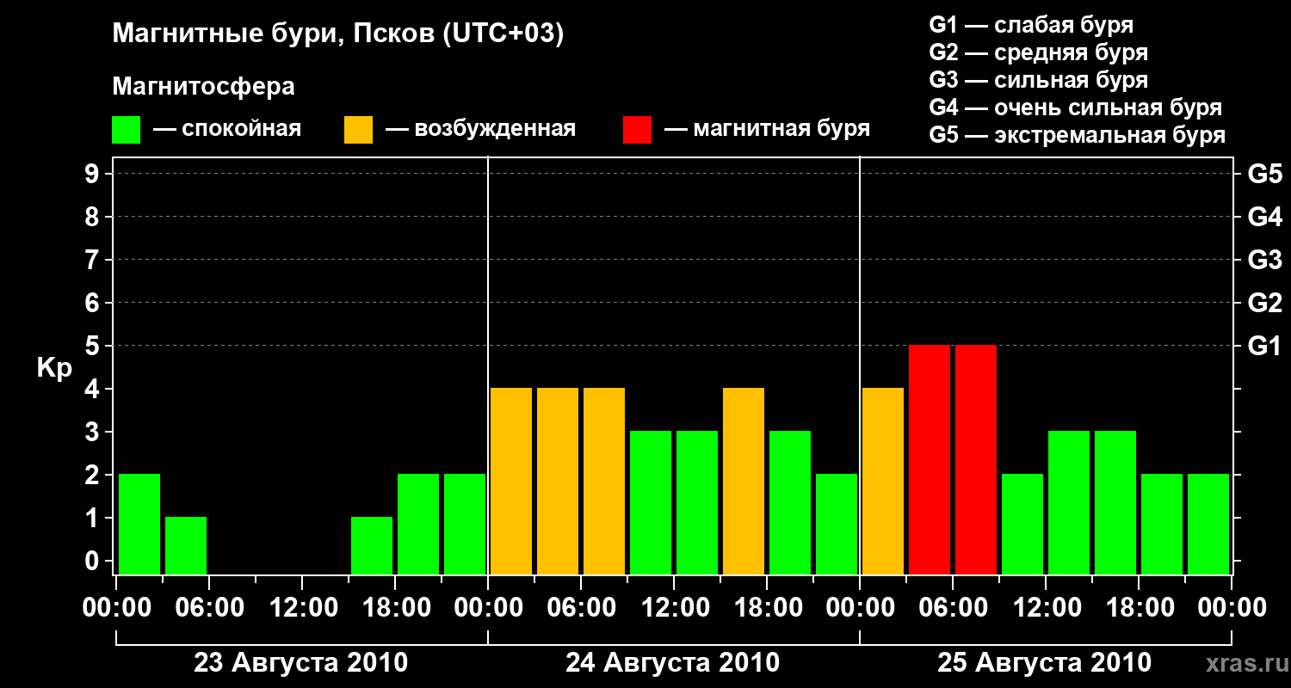Click the 'Kp' axis label
This screenshot has width=1291, height=688.
tap(54, 368)
